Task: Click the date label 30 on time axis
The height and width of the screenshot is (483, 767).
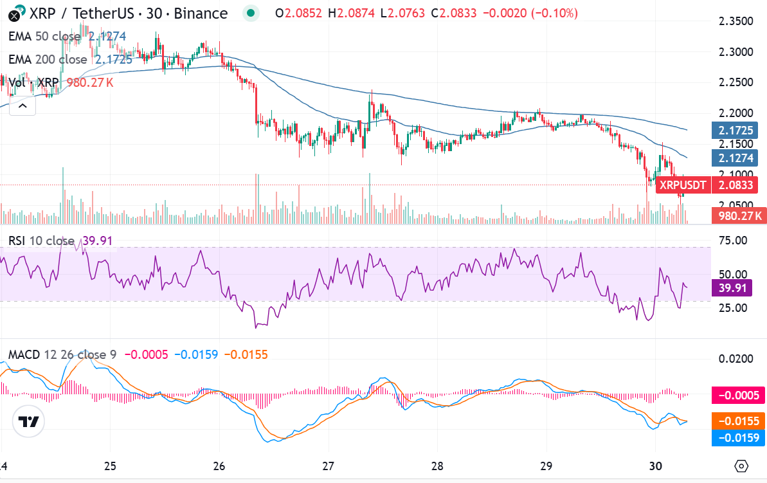Action: point(656,466)
